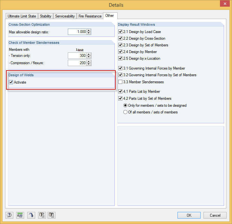The height and width of the screenshot is (224, 232).
Task: Decrease Max allowable design ratio value
Action: point(89,33)
